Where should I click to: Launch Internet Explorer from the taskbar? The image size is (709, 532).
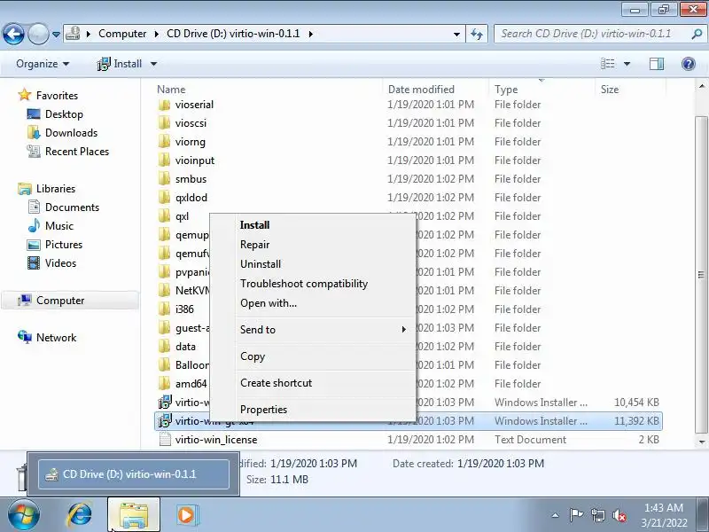pos(80,515)
